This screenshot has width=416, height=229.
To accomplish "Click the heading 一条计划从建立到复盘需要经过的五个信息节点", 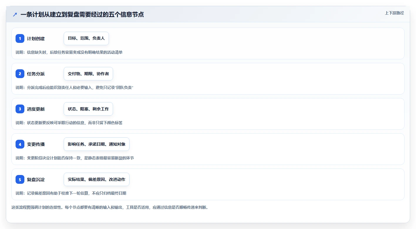I will point(82,14).
